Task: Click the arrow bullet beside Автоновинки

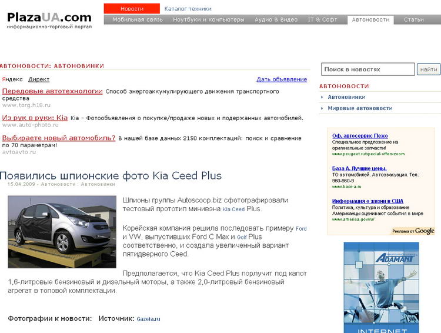Action: coord(322,97)
